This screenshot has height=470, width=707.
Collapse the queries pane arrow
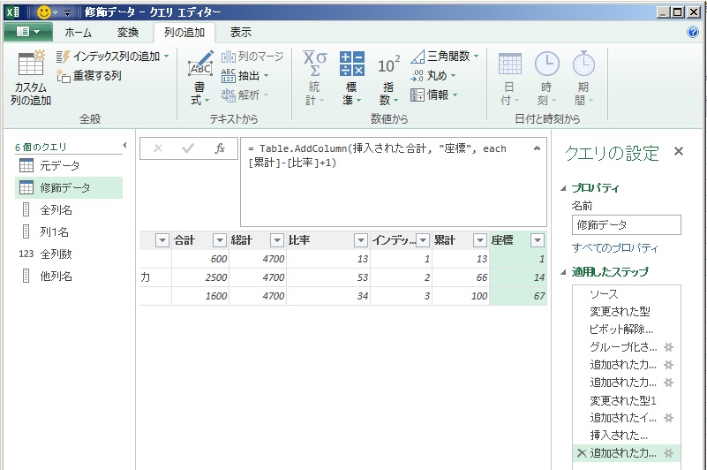[x=125, y=146]
